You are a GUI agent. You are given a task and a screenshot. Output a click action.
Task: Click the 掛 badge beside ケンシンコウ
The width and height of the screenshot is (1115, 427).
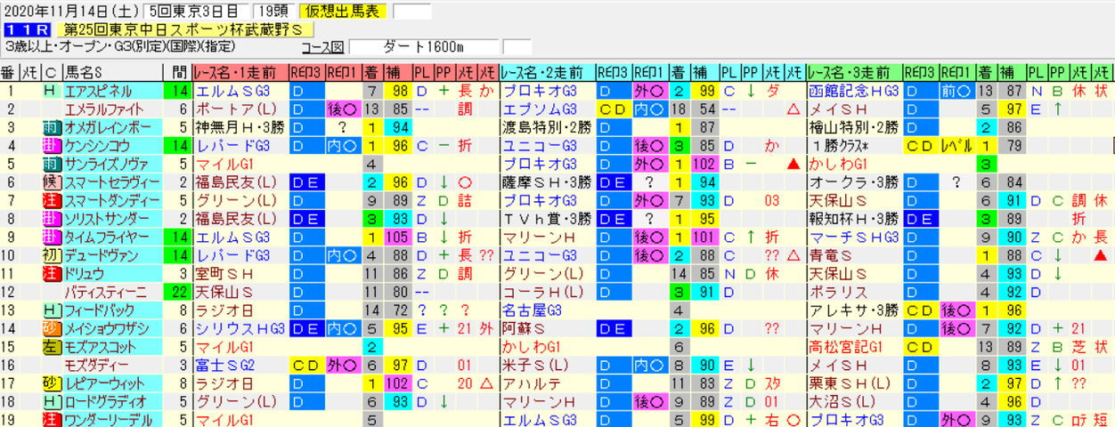[x=51, y=144]
